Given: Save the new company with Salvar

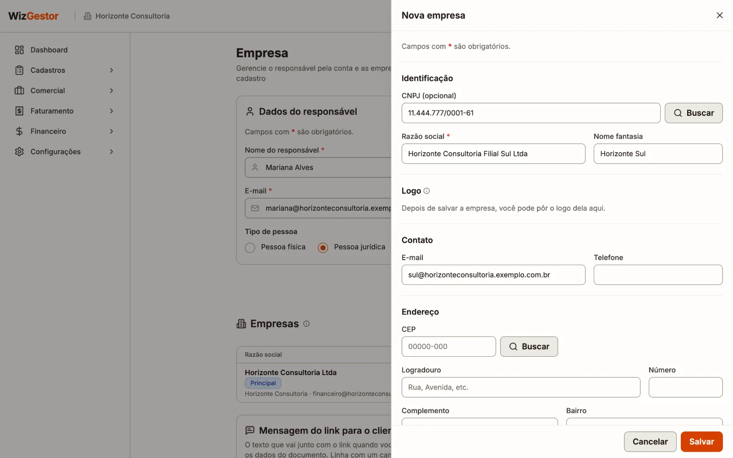Looking at the screenshot, I should coord(701,442).
